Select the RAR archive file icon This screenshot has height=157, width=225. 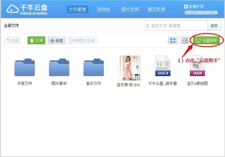pyautogui.click(x=198, y=66)
